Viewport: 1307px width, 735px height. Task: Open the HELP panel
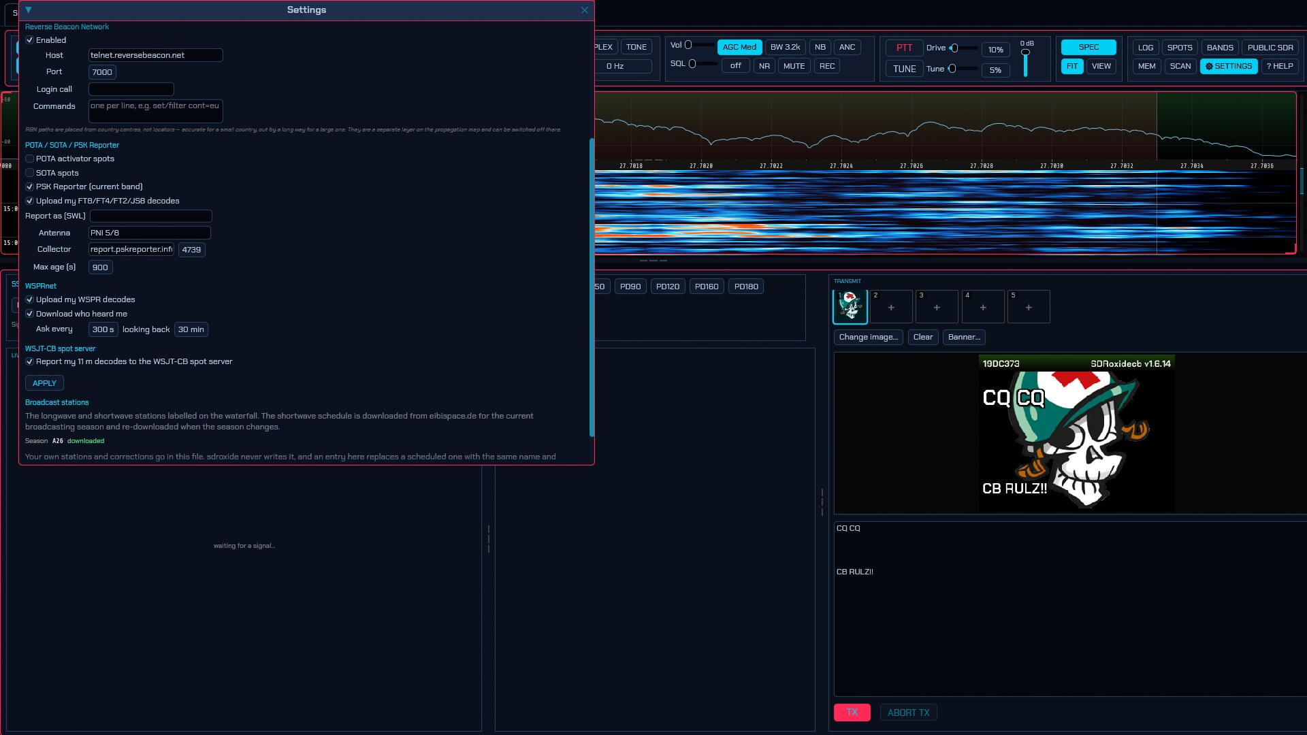pos(1280,66)
